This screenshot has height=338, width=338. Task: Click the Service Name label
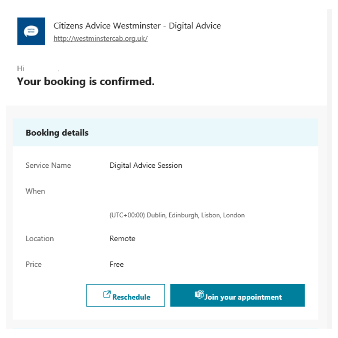coord(48,165)
